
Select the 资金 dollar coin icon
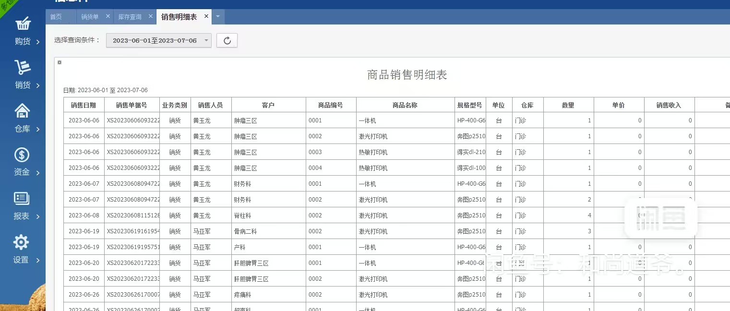coord(22,155)
